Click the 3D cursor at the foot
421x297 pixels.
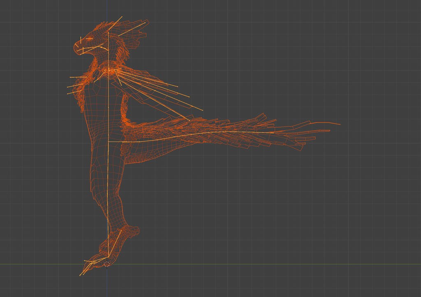[x=108, y=264]
